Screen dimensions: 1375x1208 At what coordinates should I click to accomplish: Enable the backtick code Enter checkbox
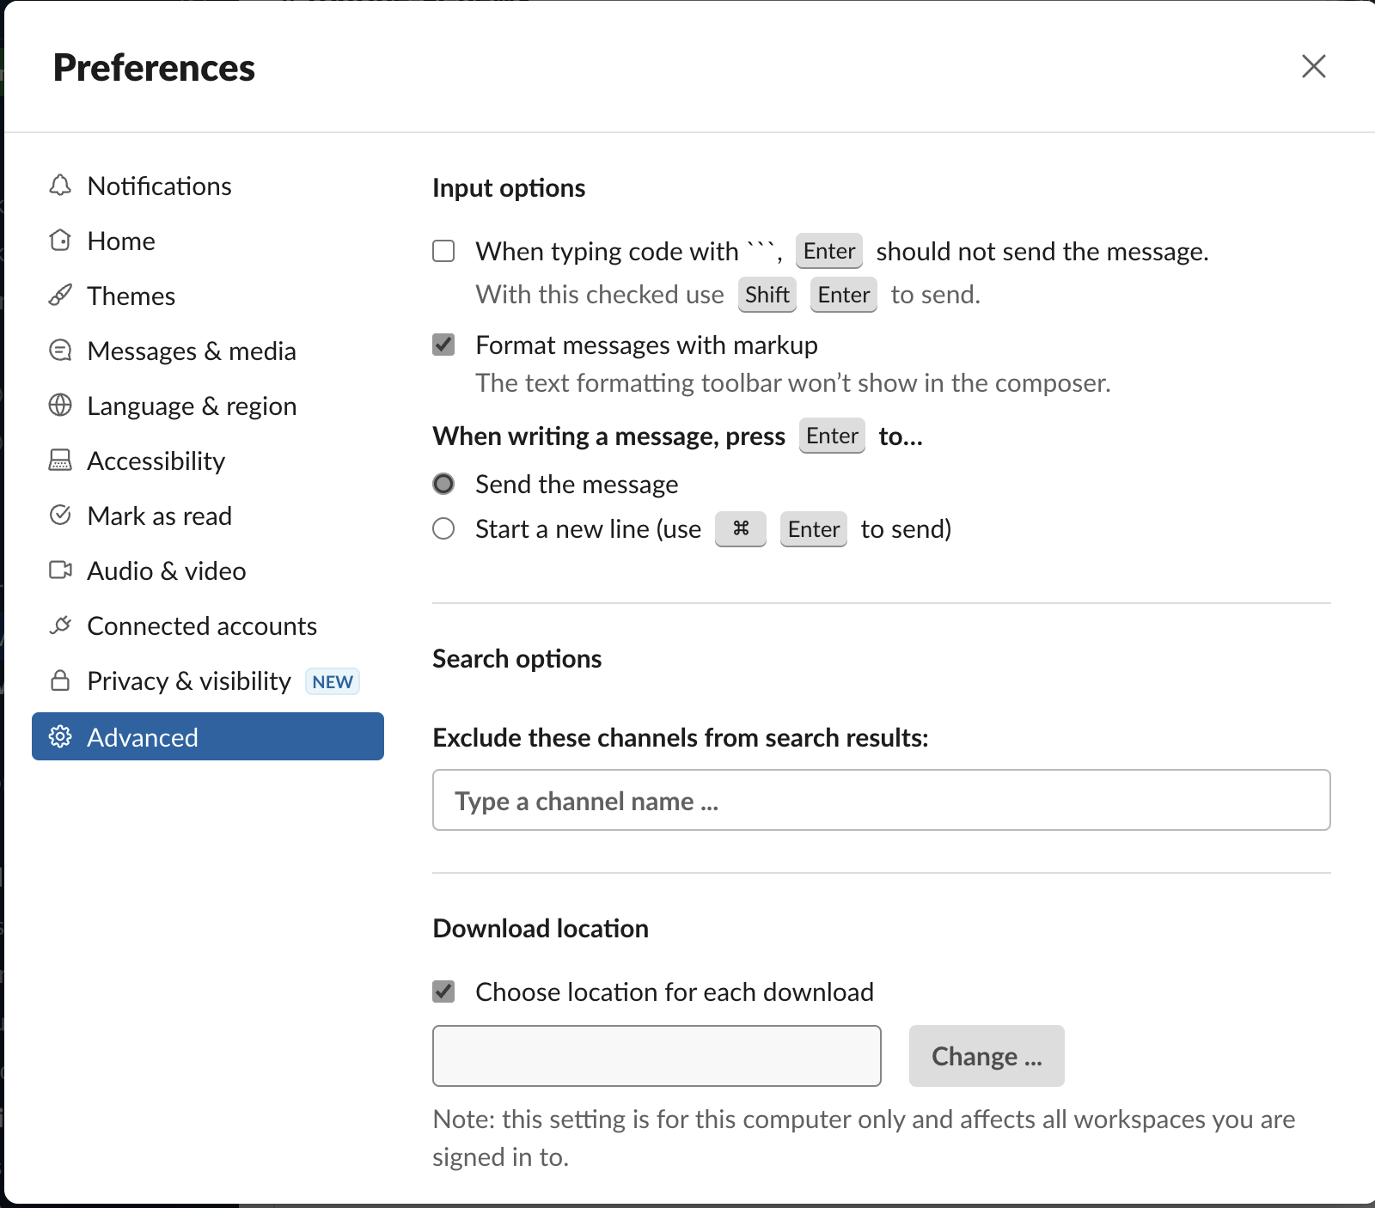point(443,251)
